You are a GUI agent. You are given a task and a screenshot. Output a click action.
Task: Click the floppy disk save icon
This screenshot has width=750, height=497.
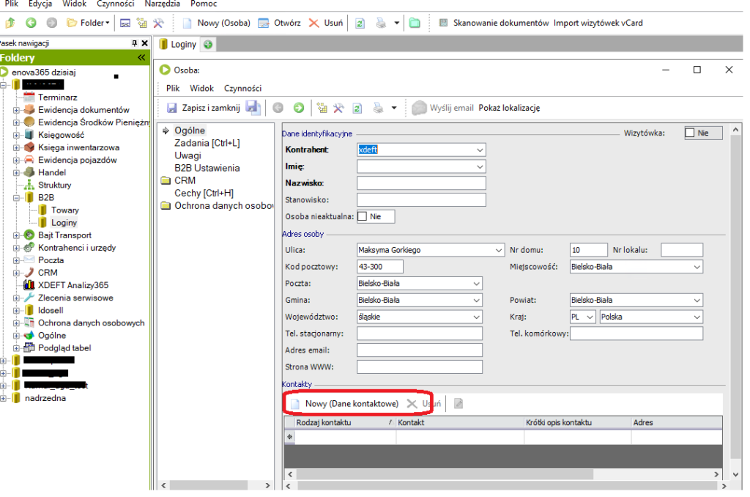(x=252, y=108)
